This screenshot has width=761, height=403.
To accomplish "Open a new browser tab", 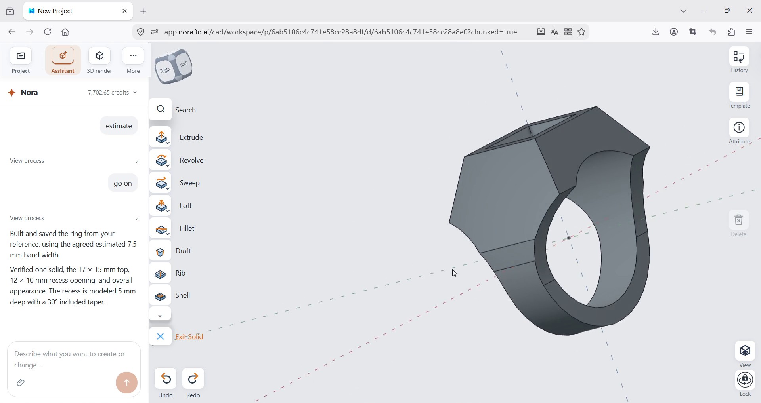I will tap(143, 11).
